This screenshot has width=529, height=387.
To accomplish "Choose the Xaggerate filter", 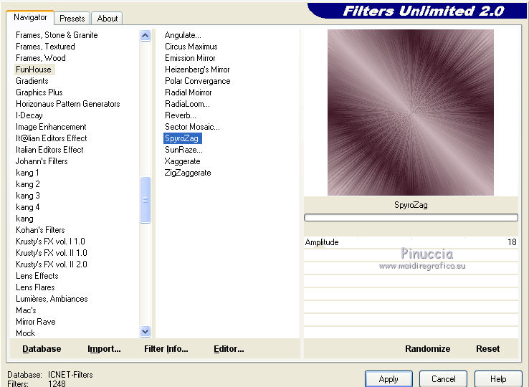I will (x=182, y=161).
